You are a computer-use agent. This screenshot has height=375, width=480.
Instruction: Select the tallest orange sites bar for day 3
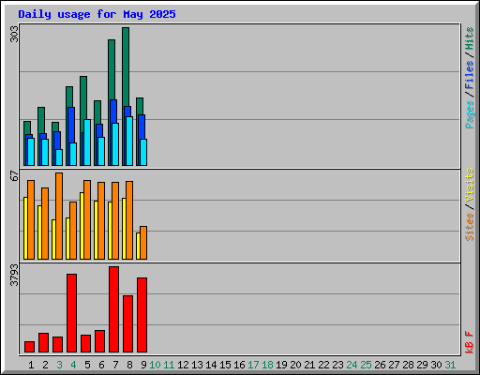click(59, 216)
